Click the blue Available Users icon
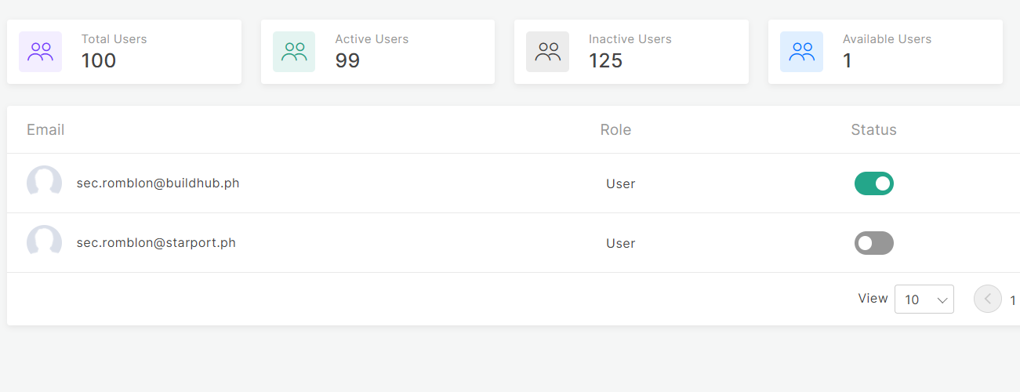The height and width of the screenshot is (392, 1020). (801, 52)
